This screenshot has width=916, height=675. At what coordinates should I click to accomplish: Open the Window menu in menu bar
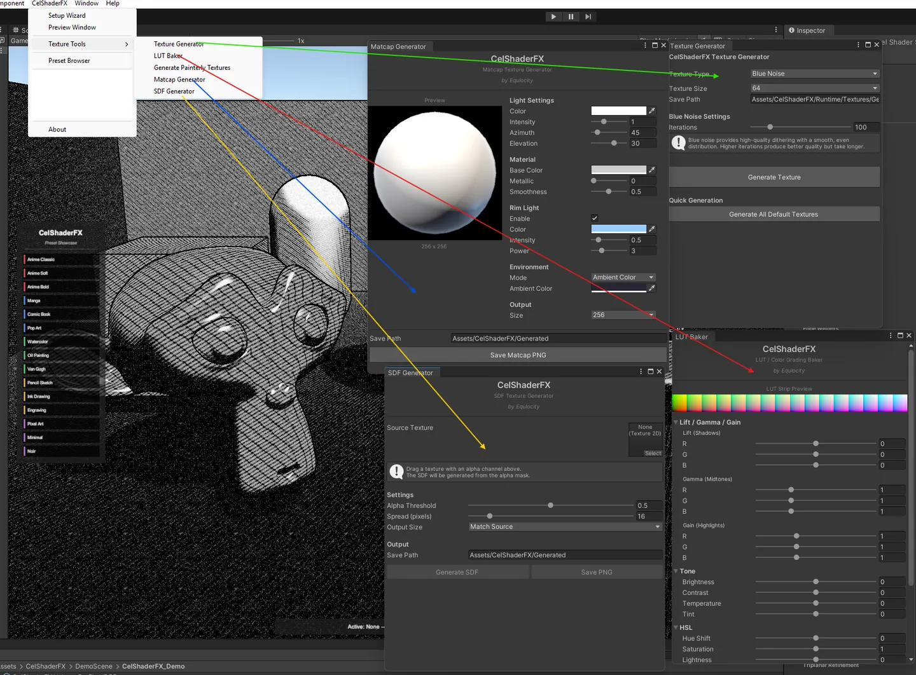coord(87,3)
